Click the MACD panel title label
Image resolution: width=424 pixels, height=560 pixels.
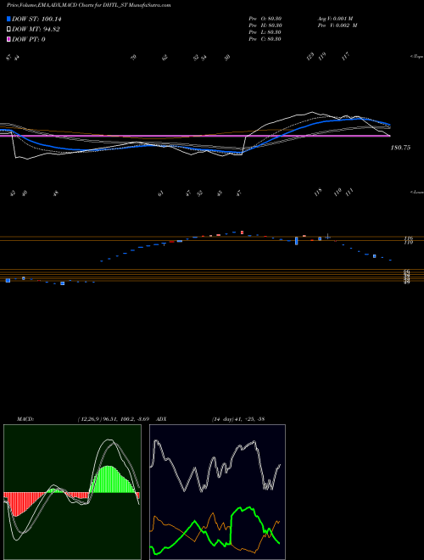[x=25, y=418]
